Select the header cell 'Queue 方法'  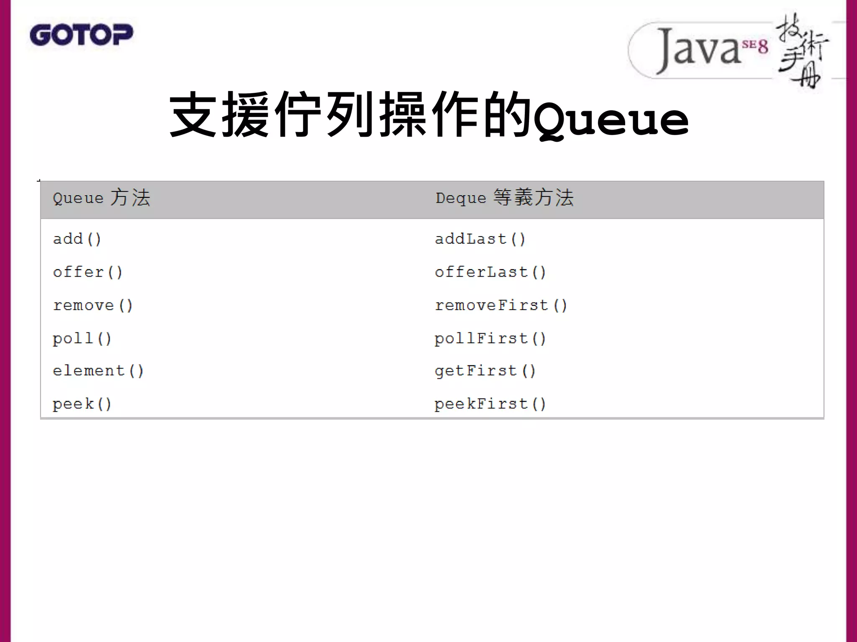tap(101, 198)
